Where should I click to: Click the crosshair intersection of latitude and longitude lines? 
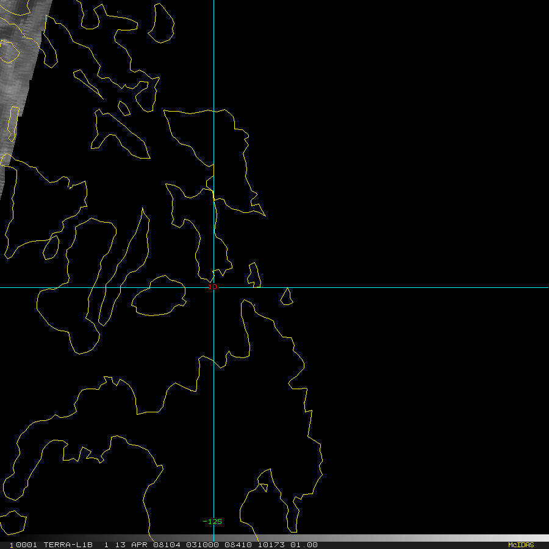[213, 287]
